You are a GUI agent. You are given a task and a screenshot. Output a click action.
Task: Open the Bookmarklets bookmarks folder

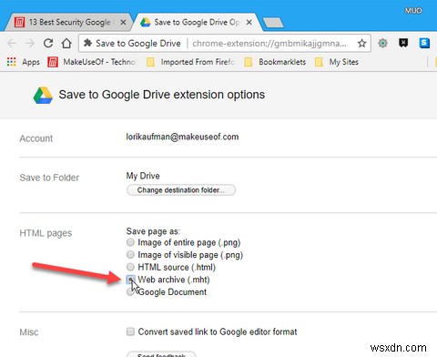[275, 62]
